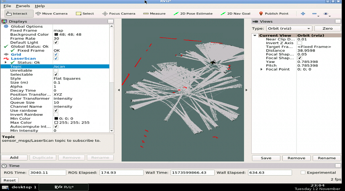Collapse the Current View tree node
Screen dimensions: 345x191
[x=255, y=35]
